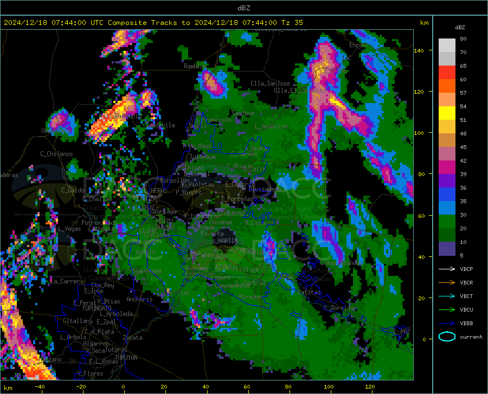Pick the green swatch between 30 and 20 dBZ
488x394 pixels.
coord(447,222)
